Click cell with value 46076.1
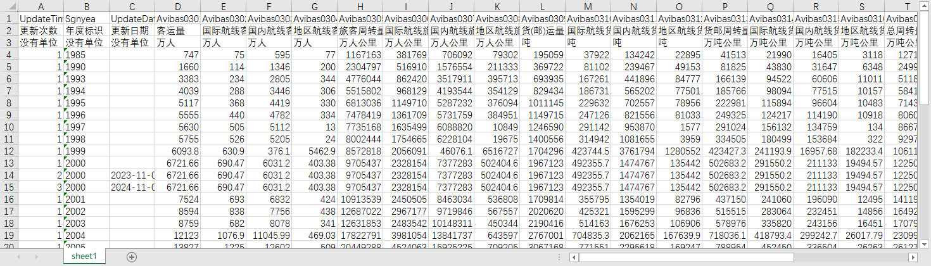The height and width of the screenshot is (266, 931). pyautogui.click(x=452, y=151)
